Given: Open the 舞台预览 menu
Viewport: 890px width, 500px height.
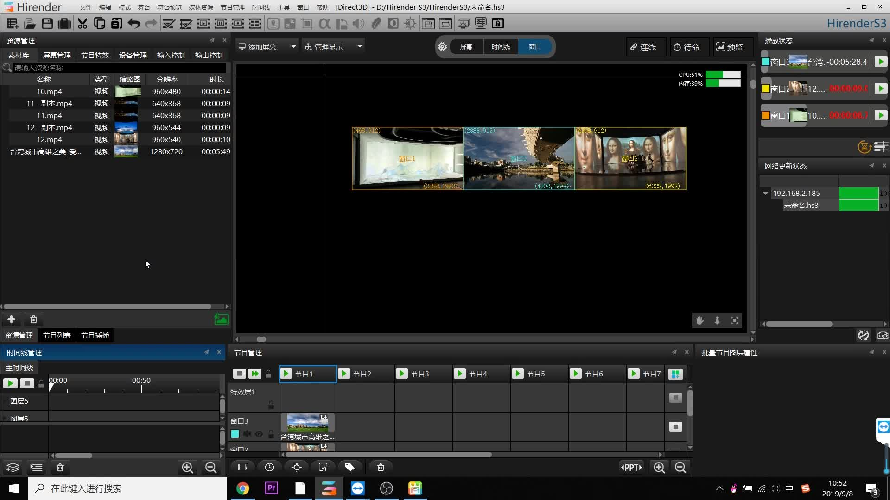Looking at the screenshot, I should coord(169,7).
